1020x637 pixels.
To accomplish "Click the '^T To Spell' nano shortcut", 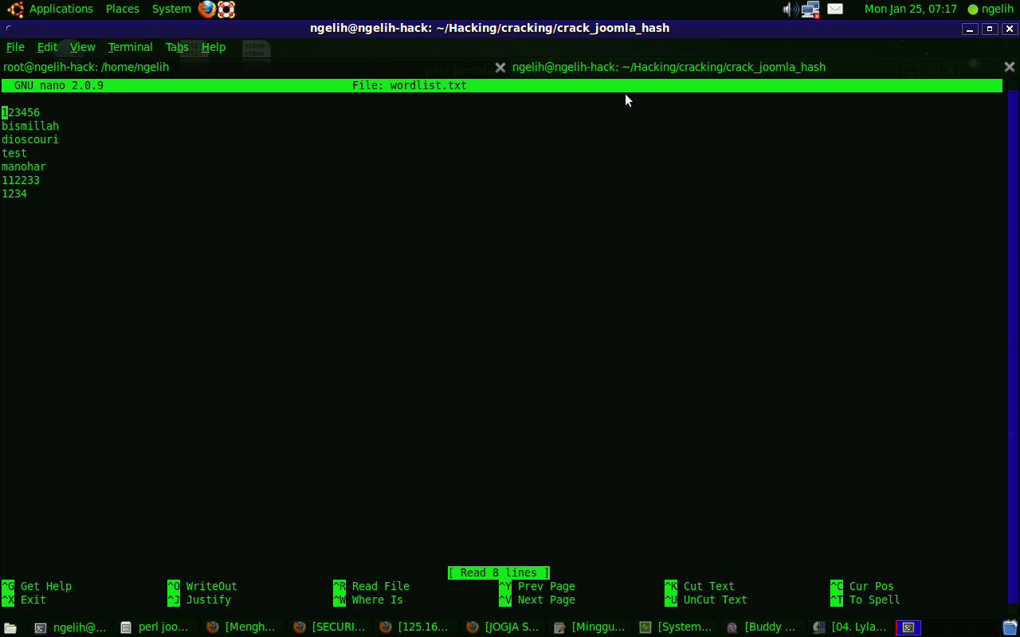I will [865, 600].
